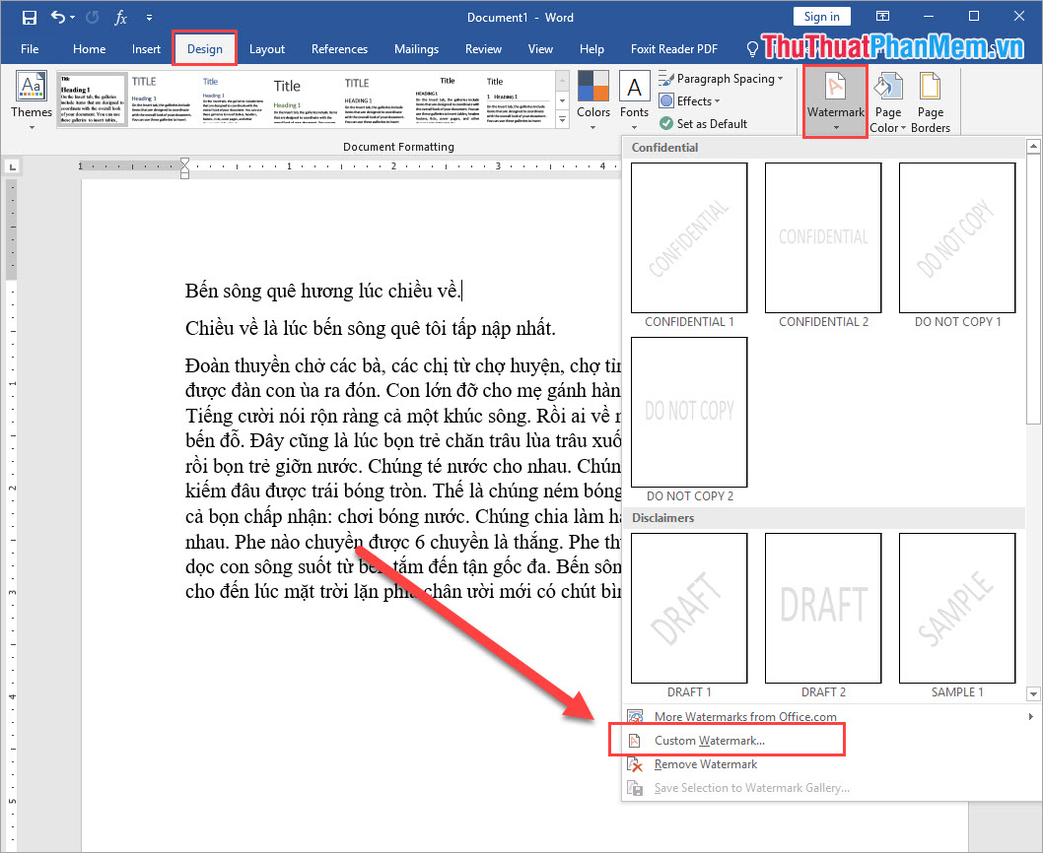Open Paragraph Spacing dropdown
1043x853 pixels.
click(x=721, y=79)
